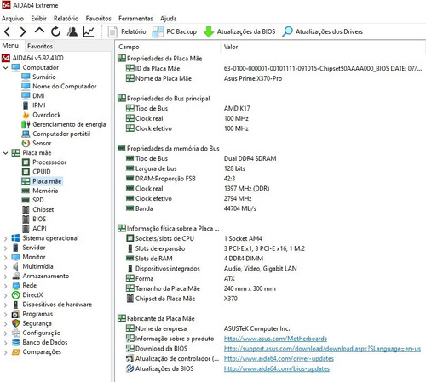Select the Asus Prime X370-Pro value
426x382 pixels.
[x=253, y=78]
